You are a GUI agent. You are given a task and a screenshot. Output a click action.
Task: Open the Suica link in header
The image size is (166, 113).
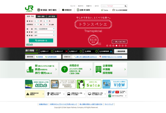[x=103, y=10]
